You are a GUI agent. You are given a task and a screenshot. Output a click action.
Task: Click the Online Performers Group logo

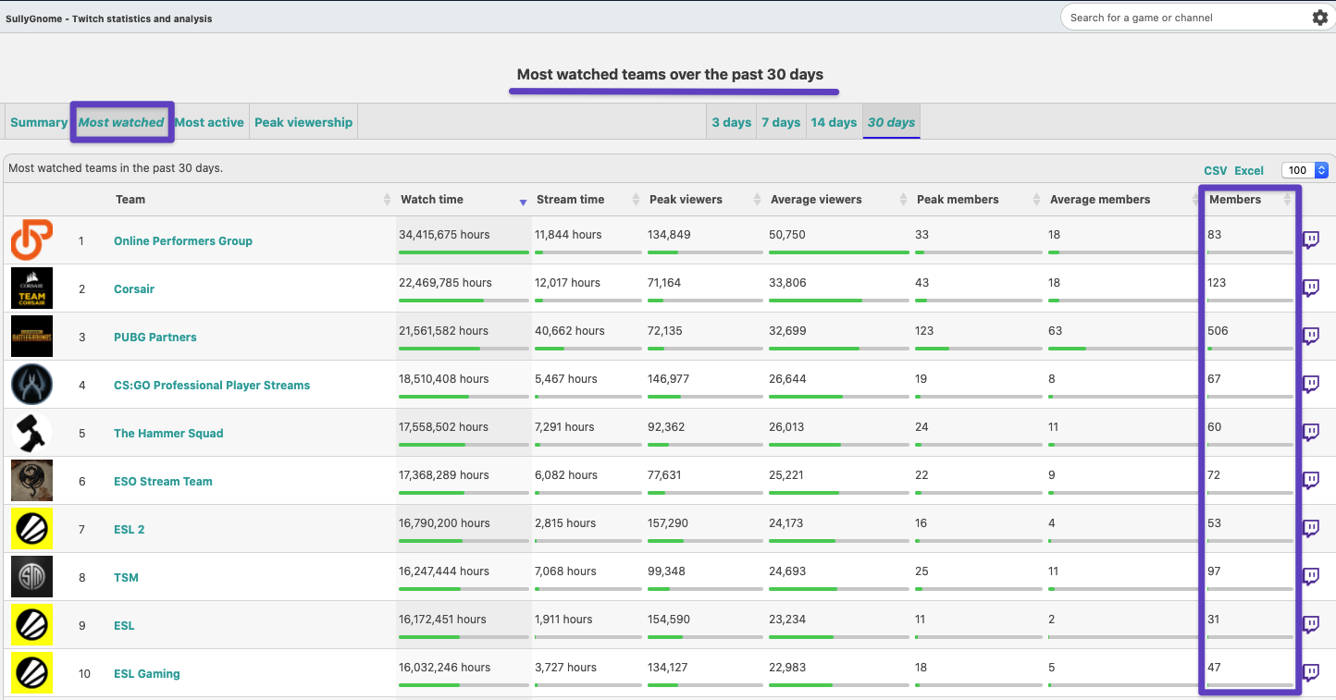pos(31,240)
